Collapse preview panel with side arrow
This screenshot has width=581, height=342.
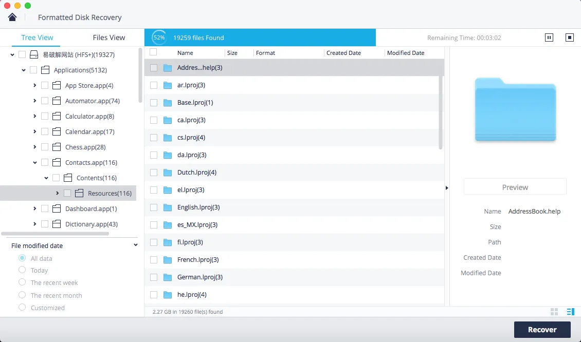447,188
